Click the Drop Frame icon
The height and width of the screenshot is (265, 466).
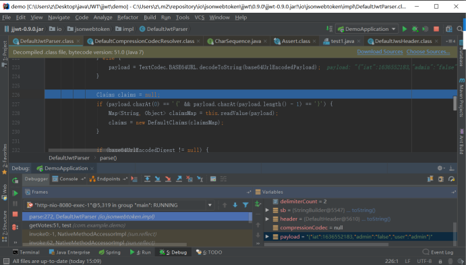click(x=190, y=179)
